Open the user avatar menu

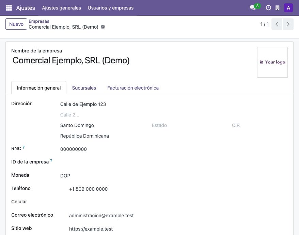[288, 8]
